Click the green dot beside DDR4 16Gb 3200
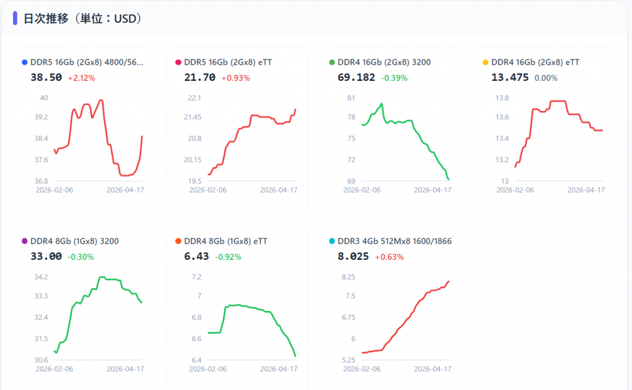This screenshot has height=390, width=632. click(332, 62)
